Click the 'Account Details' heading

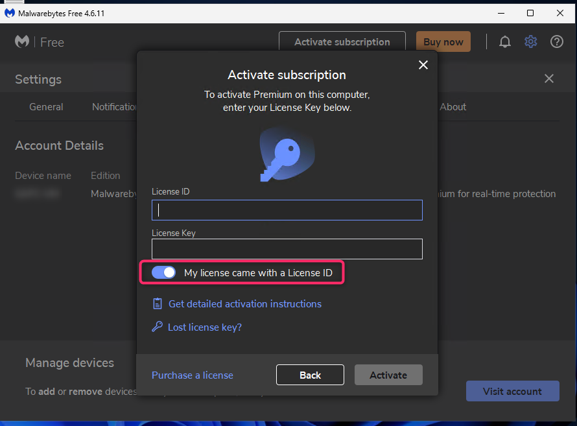[x=59, y=146]
